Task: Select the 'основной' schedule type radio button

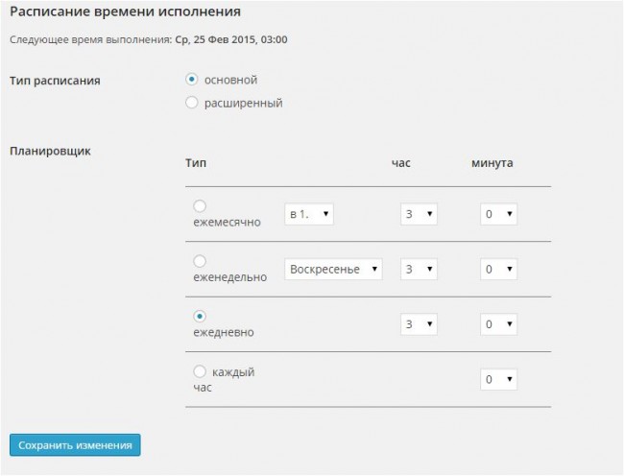Action: point(192,80)
